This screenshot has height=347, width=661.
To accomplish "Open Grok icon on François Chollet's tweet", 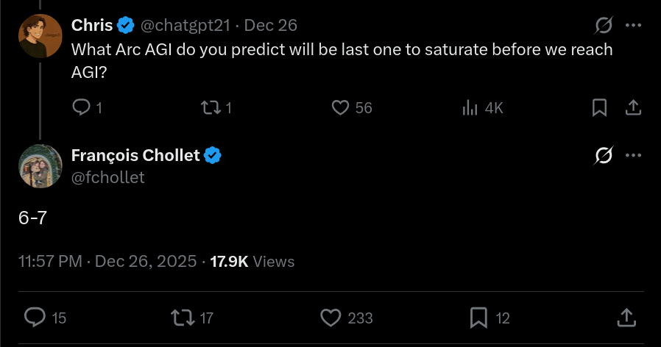I will pos(604,156).
